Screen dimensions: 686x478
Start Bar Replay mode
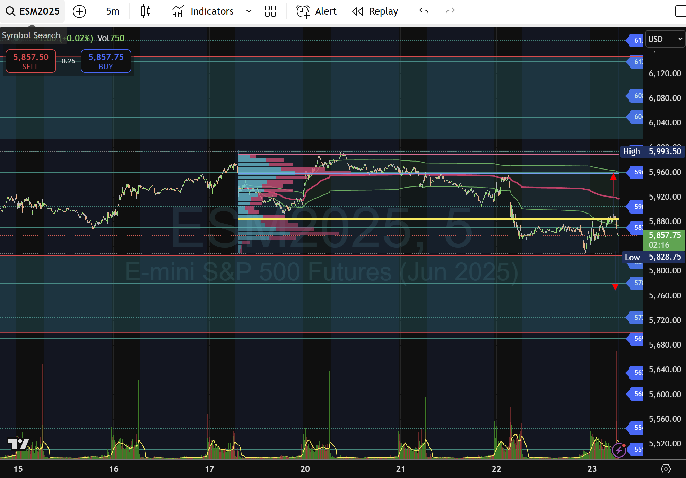coord(375,11)
